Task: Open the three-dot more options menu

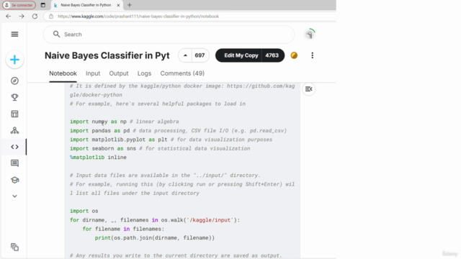Action: (312, 55)
